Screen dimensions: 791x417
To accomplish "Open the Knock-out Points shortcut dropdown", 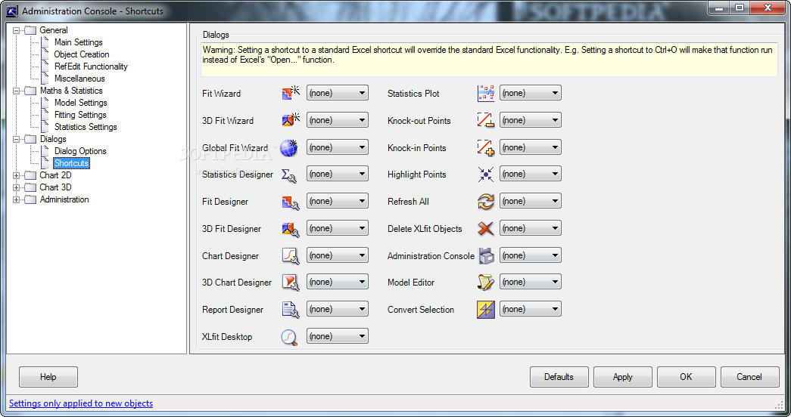I will [530, 120].
